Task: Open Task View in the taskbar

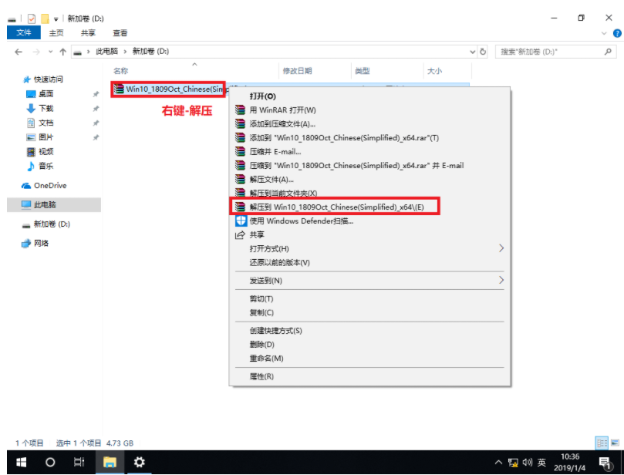Action: tap(79, 462)
